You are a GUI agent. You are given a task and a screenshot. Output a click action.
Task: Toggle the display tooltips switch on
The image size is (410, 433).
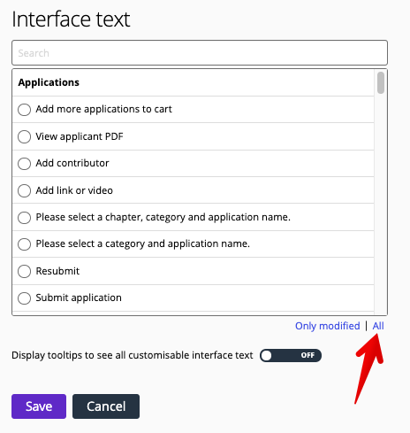click(x=291, y=355)
